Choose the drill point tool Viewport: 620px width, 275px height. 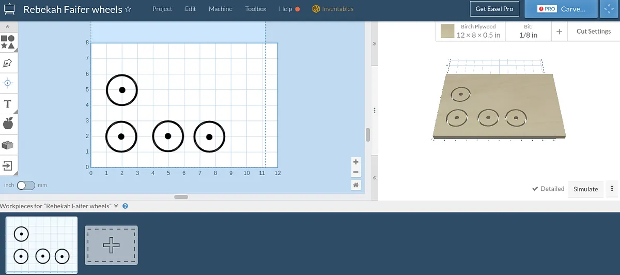8,83
